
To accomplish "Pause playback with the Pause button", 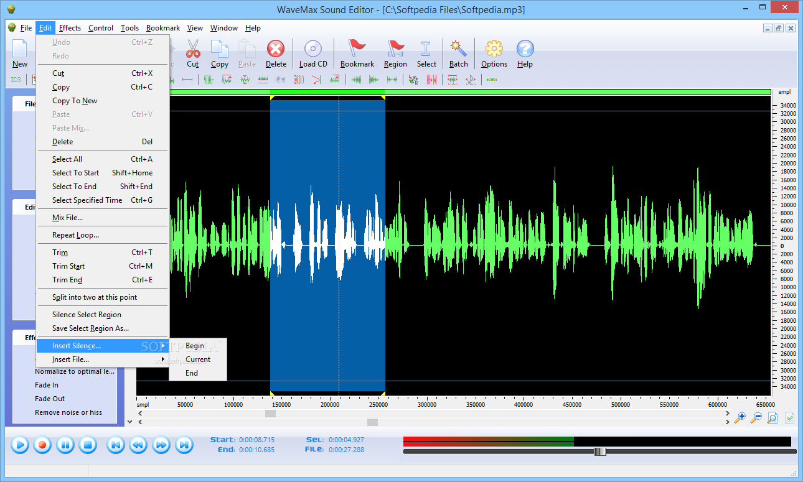I will 65,445.
